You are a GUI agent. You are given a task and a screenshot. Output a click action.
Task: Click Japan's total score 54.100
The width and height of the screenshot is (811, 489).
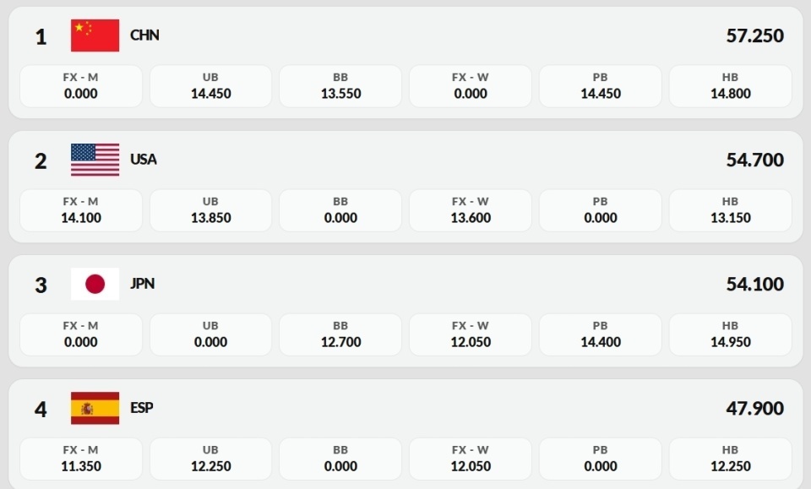click(754, 285)
